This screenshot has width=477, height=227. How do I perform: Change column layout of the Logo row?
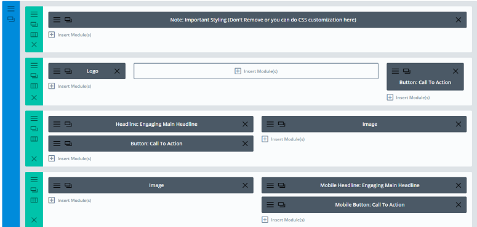[x=34, y=86]
